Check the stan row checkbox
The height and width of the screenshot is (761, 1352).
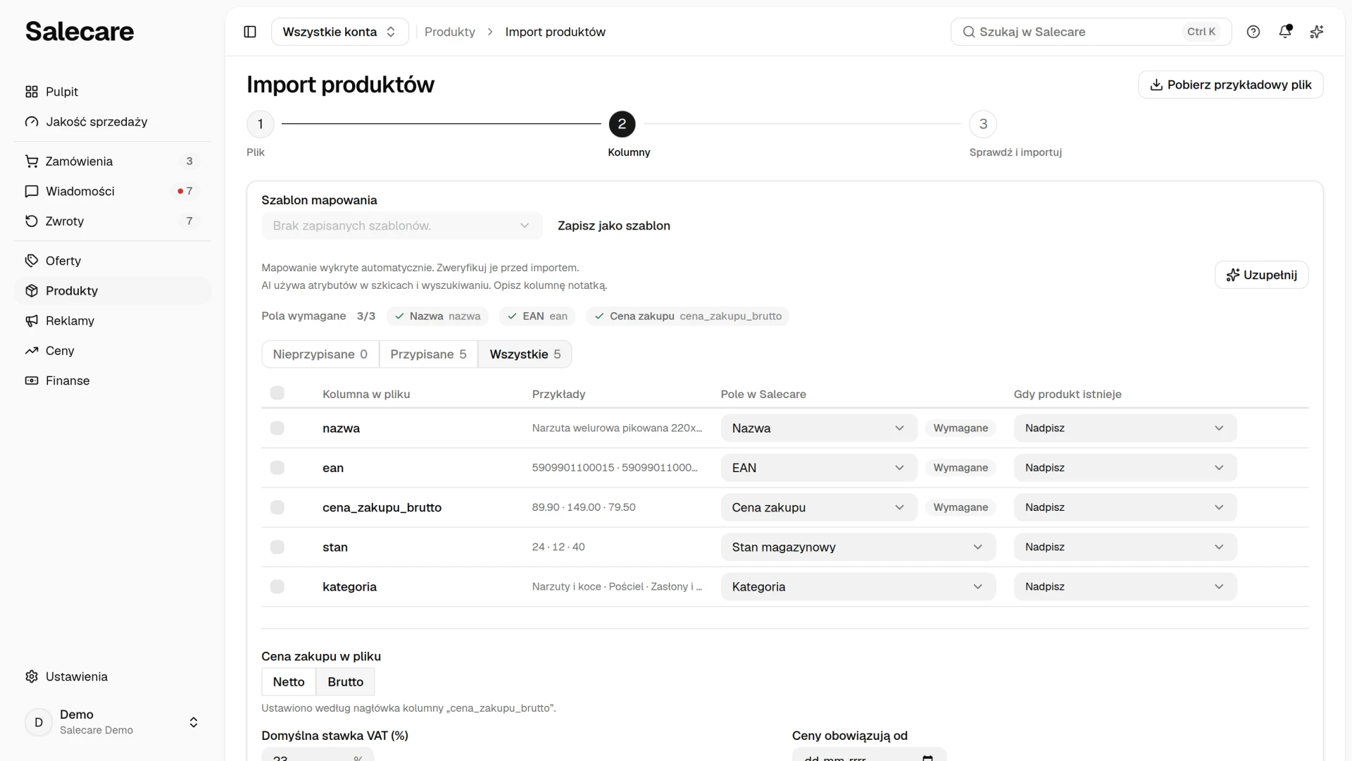[x=277, y=547]
